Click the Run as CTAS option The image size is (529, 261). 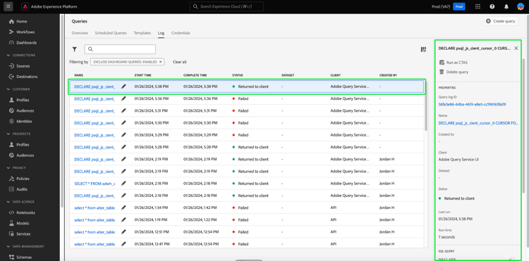pos(453,63)
